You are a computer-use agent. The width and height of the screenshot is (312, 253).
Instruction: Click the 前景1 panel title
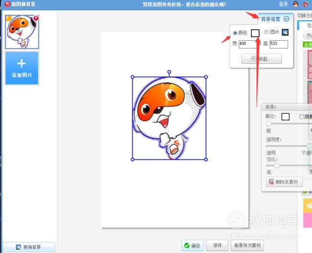[271, 107]
